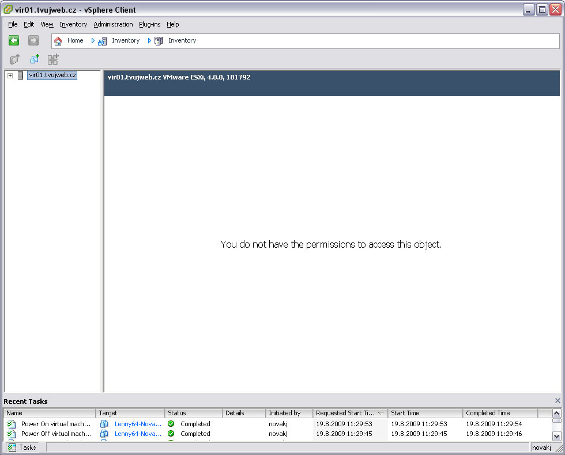
Task: Click the Tasks button in the status bar
Action: pos(22,448)
